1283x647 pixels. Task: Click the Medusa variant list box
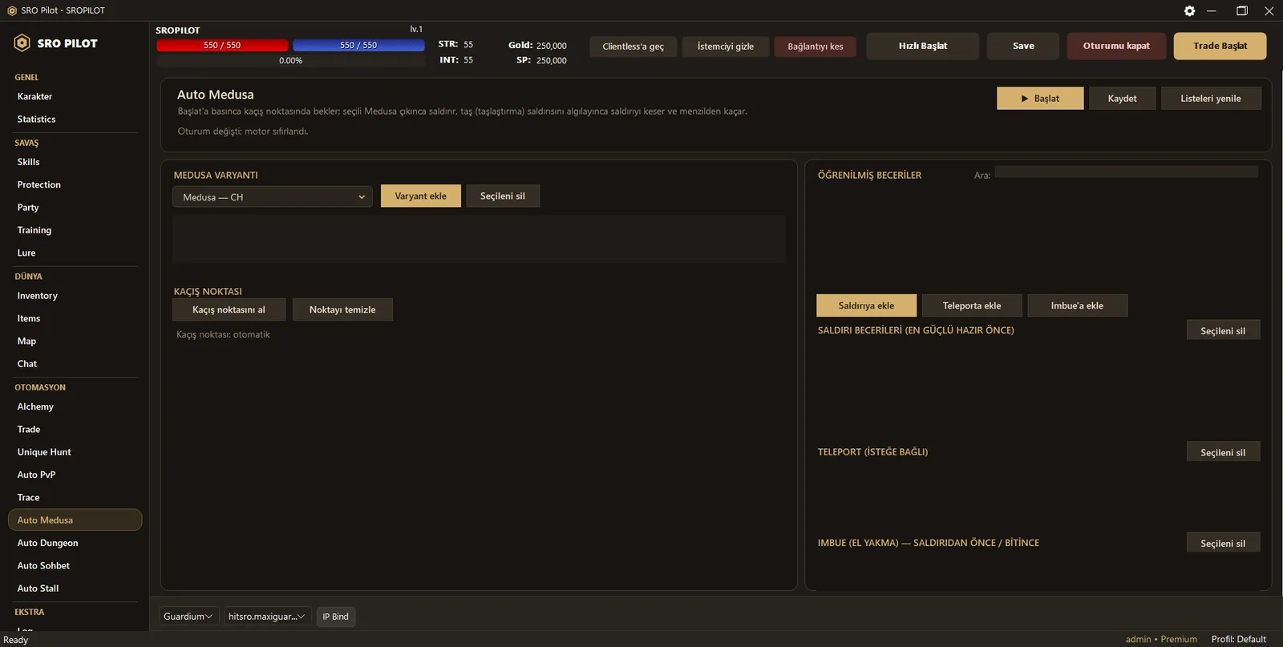click(479, 239)
